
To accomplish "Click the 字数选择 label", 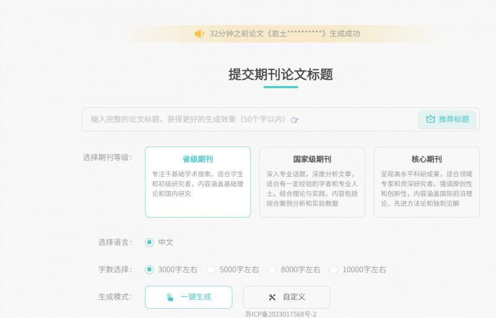I will pos(115,270).
